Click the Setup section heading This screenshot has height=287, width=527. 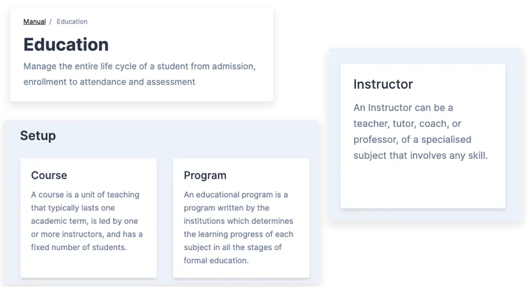pos(38,136)
